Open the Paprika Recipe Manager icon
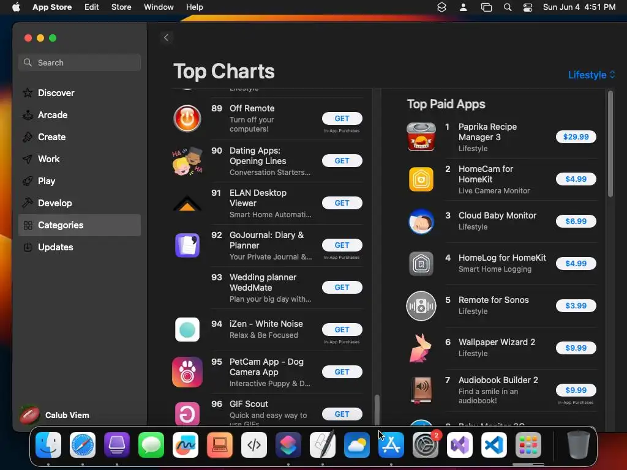 (x=421, y=136)
